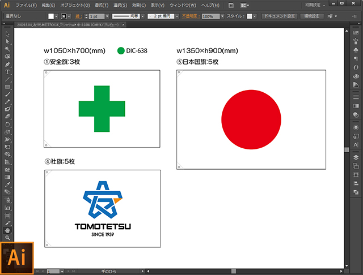This screenshot has height=275, width=363.
Task: Open the 2 pt 楕円 brush dropdown
Action: click(177, 16)
